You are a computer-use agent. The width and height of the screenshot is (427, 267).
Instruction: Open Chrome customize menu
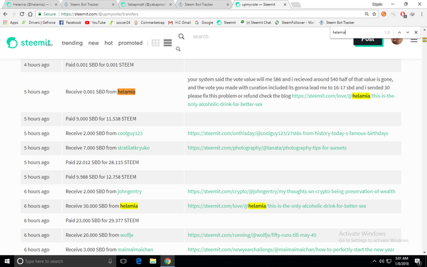[422, 14]
